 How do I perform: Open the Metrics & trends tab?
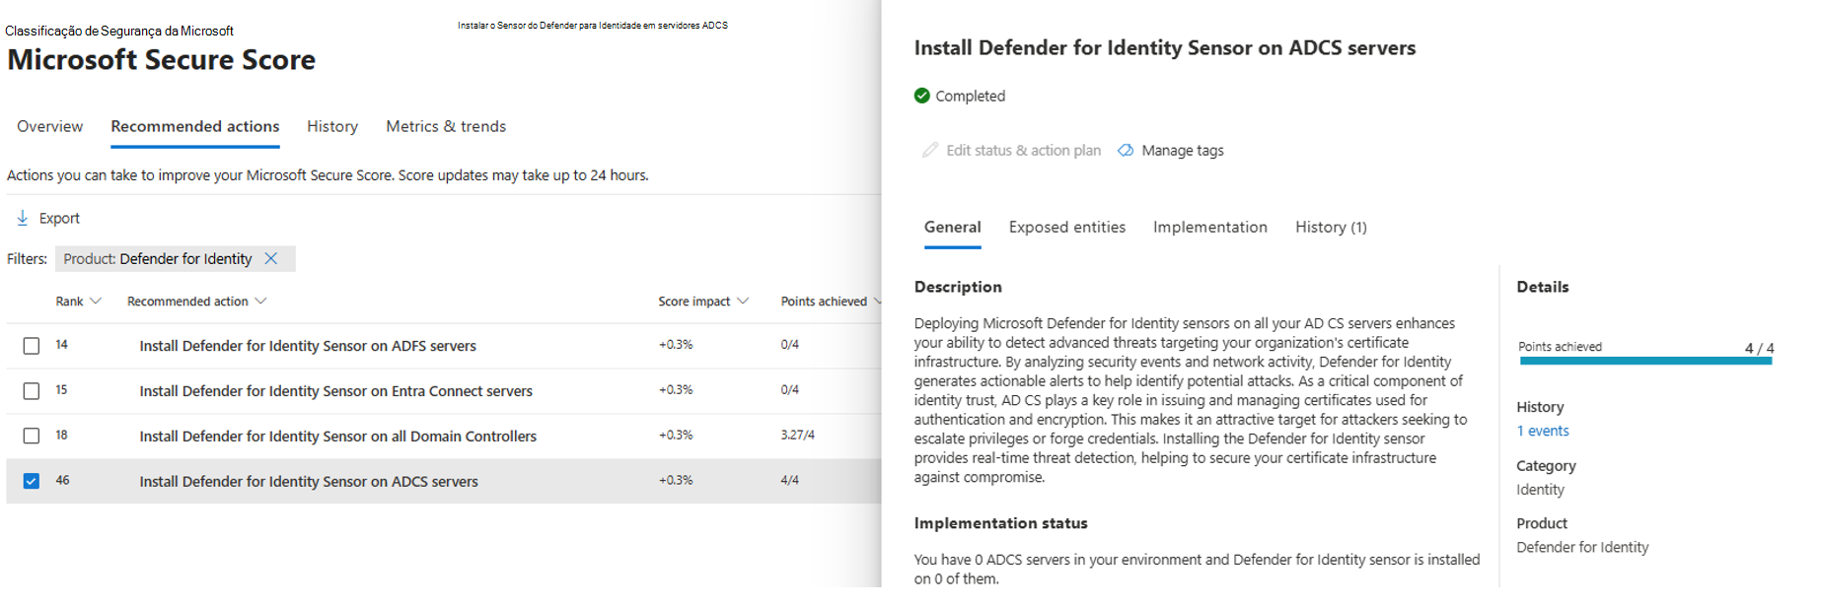pos(446,126)
